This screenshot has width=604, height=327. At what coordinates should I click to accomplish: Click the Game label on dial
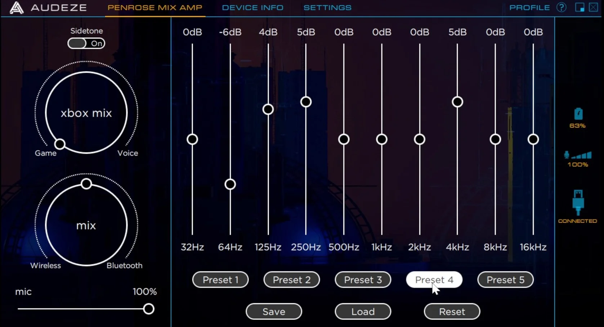(x=45, y=153)
